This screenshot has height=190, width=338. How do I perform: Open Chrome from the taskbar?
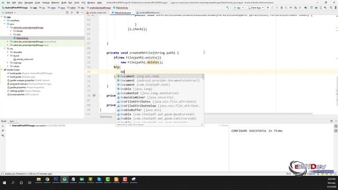click(47, 179)
